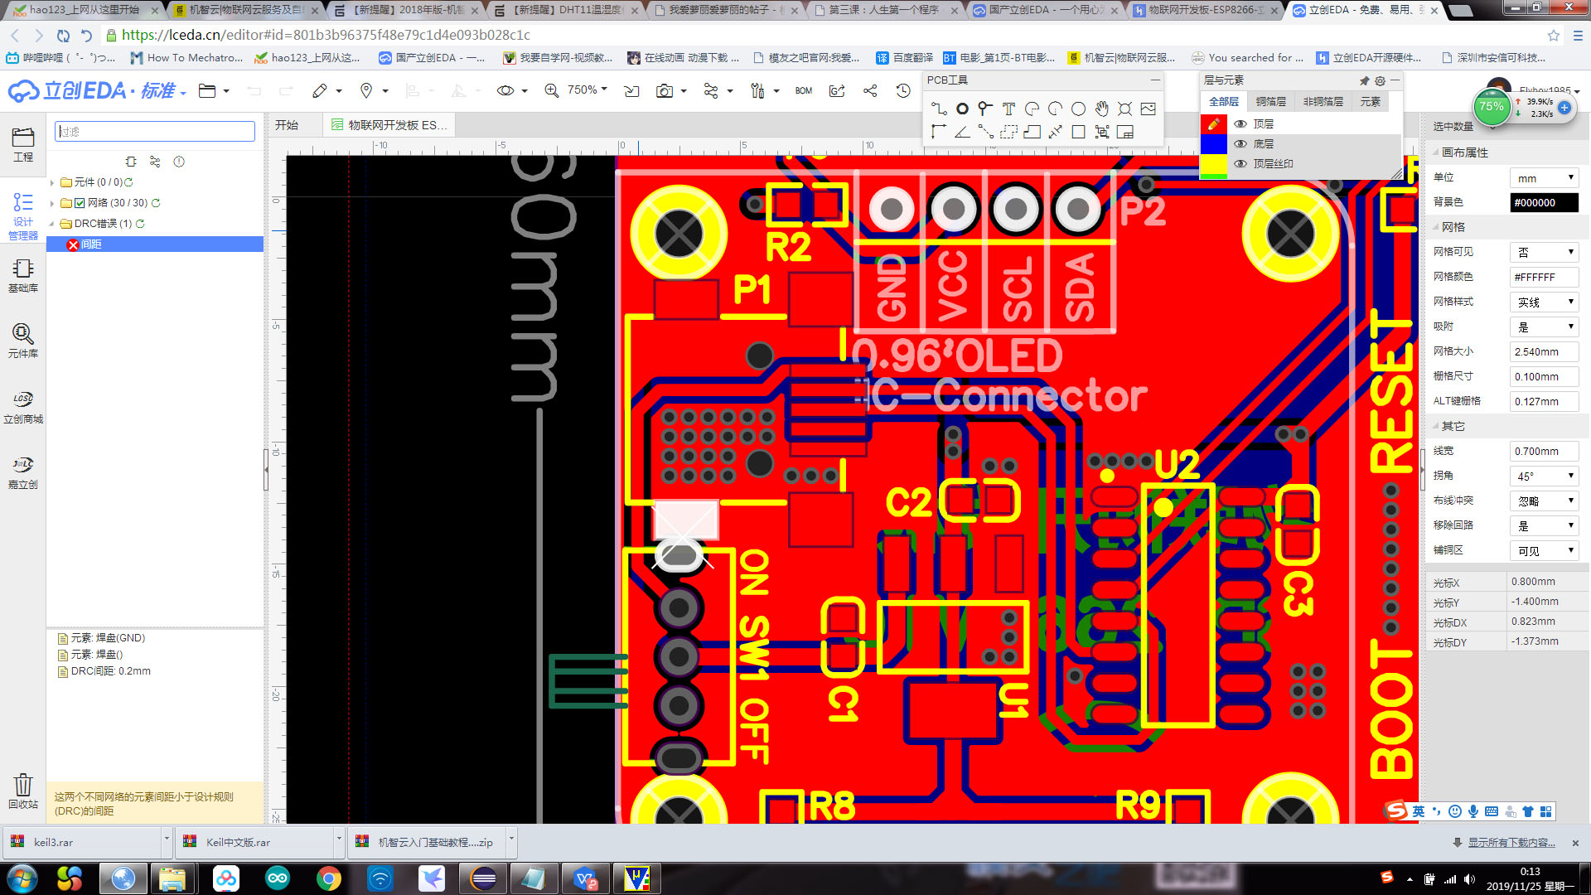Switch to the 铜箔层 layer tab
Screen dimensions: 1591x895
[1270, 101]
